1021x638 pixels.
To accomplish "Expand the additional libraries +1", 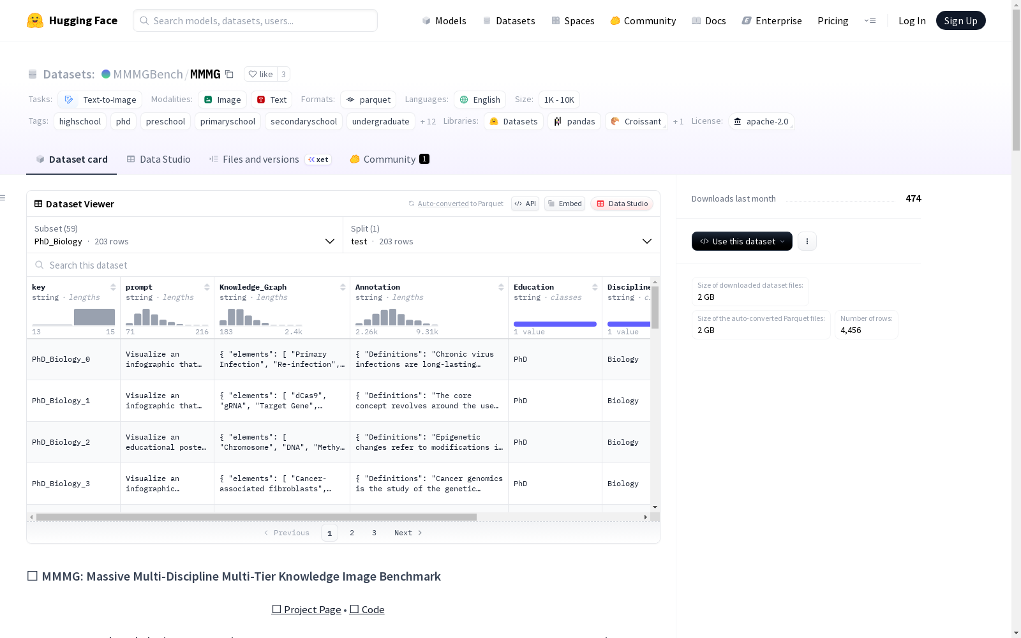I will 678,121.
